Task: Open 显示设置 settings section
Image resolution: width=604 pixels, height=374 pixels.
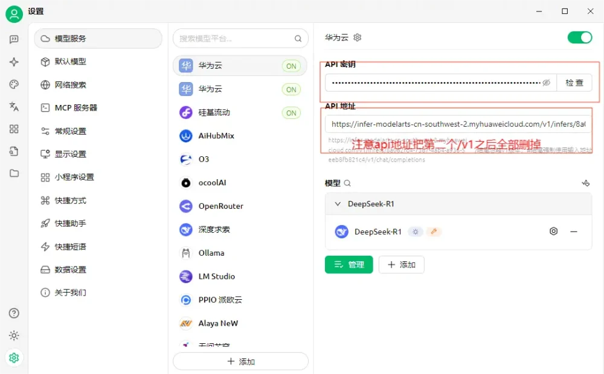Action: [98, 154]
